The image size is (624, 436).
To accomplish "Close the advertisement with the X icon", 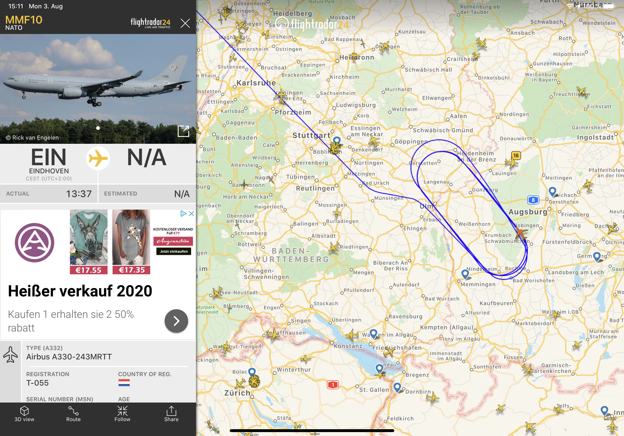I will click(192, 214).
